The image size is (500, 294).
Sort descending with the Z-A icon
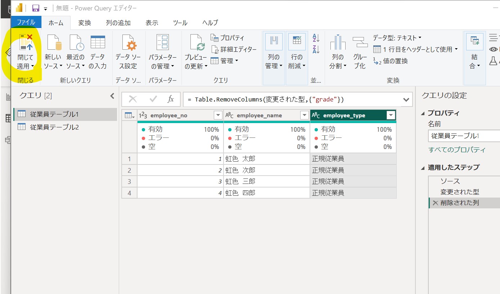coord(316,49)
